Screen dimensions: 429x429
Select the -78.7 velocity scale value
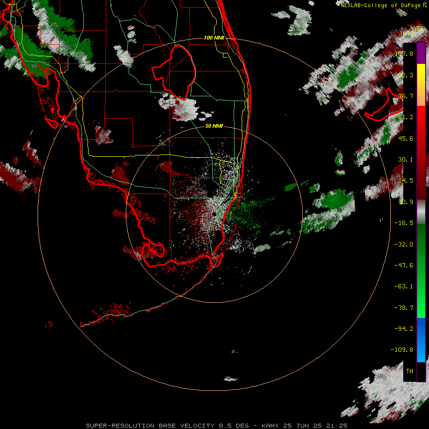pos(404,308)
